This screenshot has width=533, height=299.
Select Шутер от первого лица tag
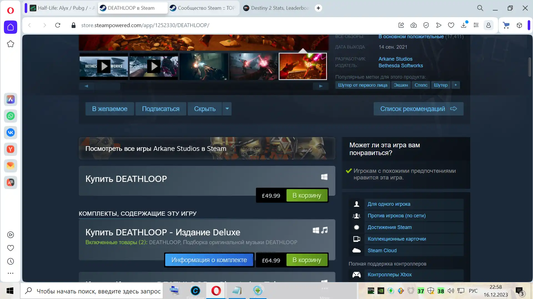[363, 85]
